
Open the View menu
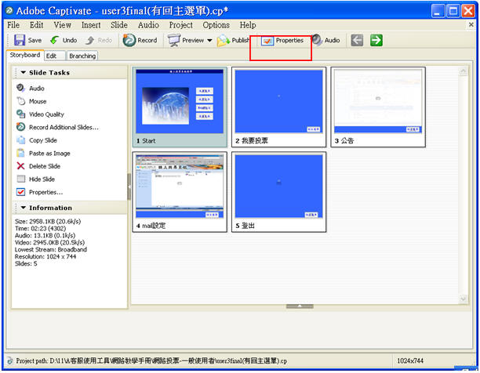click(63, 25)
